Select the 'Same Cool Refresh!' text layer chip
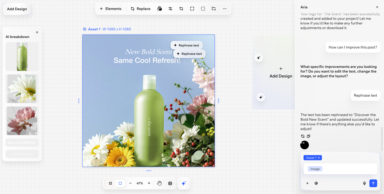This screenshot has height=194, width=384. click(x=22, y=143)
